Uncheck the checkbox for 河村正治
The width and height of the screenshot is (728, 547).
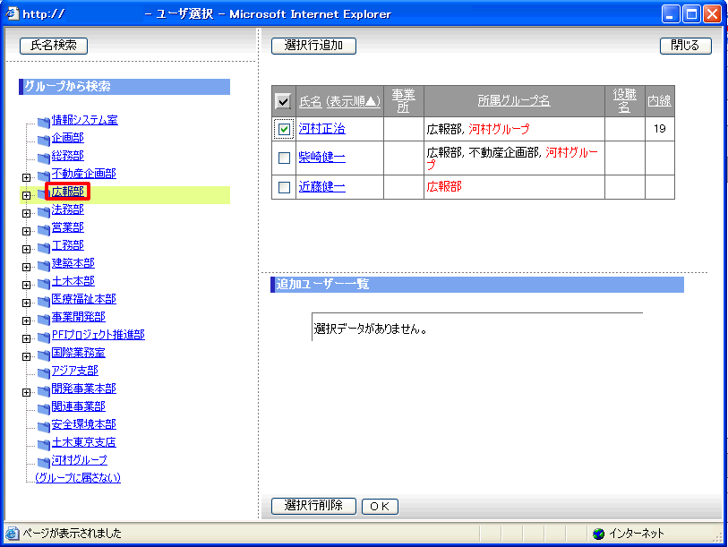(284, 130)
